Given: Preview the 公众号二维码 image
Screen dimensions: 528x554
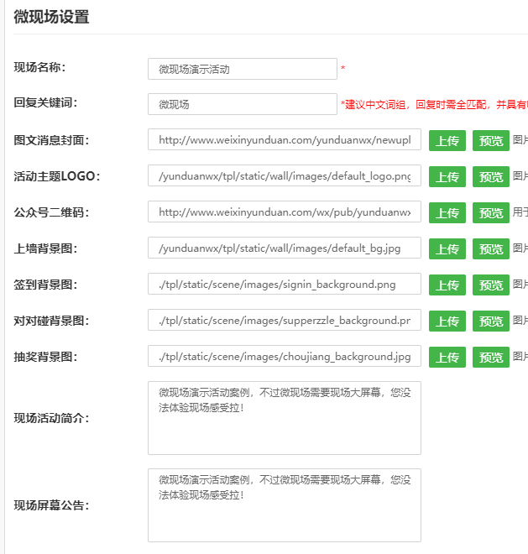Looking at the screenshot, I should click(490, 213).
